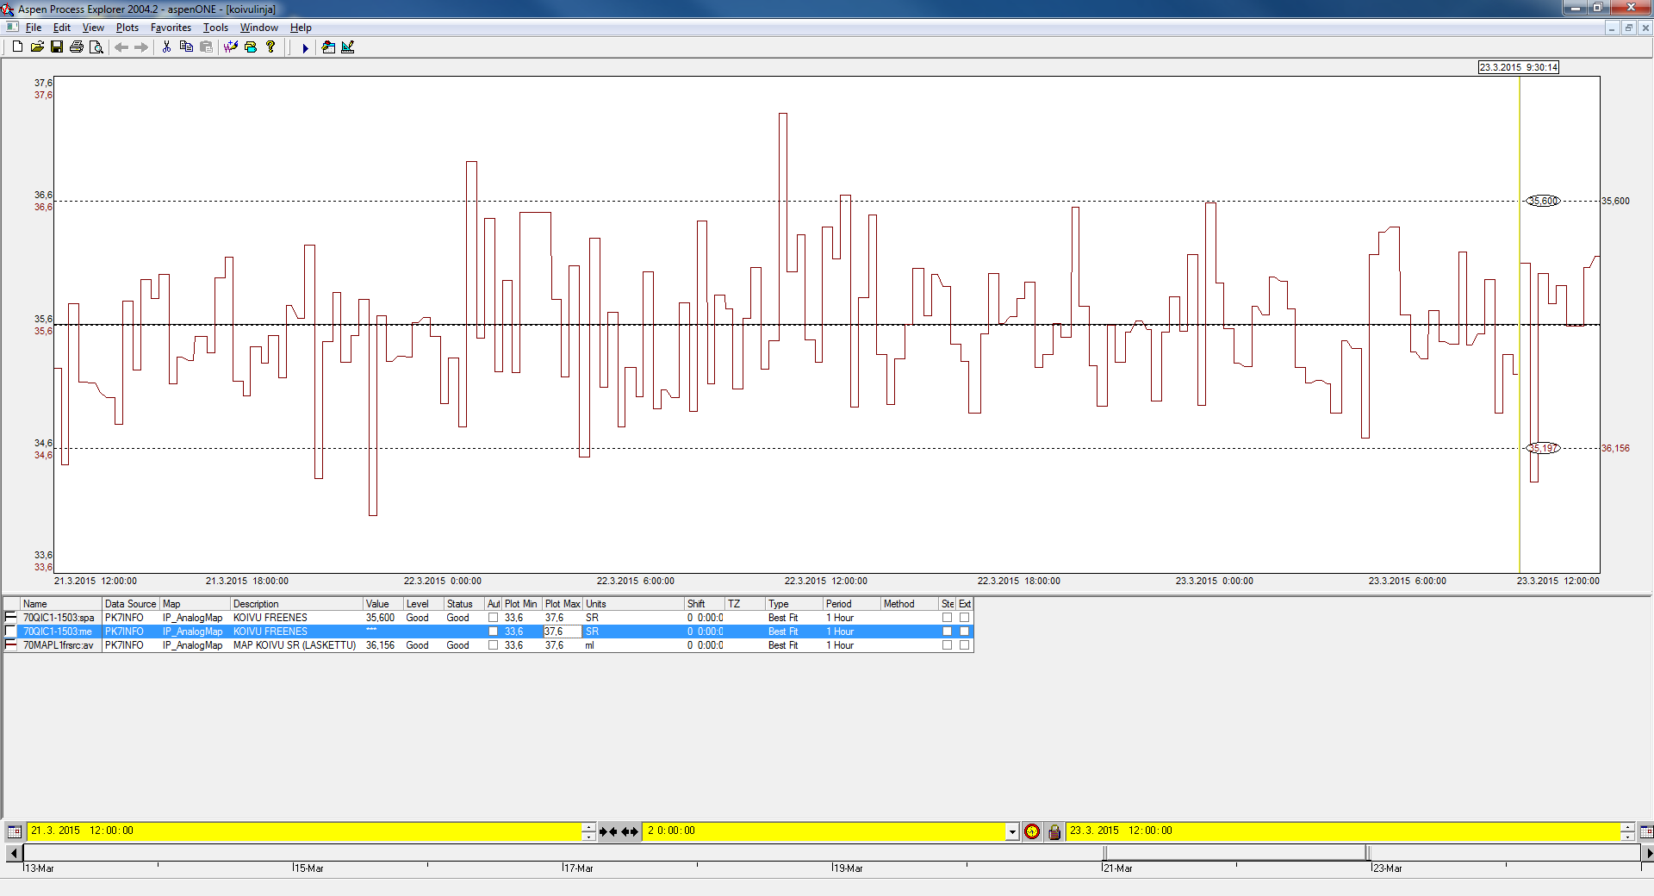The width and height of the screenshot is (1654, 896).
Task: Toggle Ext checkbox for 70MAPL1frsrc:av
Action: pyautogui.click(x=964, y=645)
